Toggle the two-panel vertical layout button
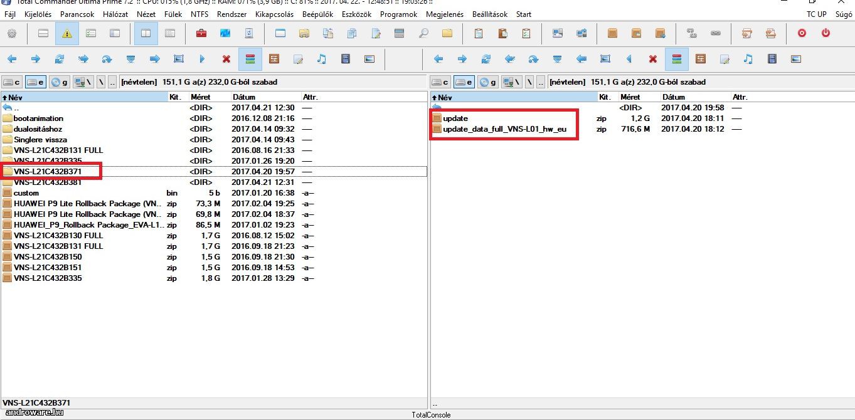Viewport: 855px width, 420px height. (146, 34)
